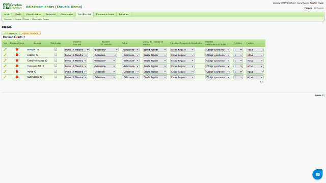Switch language with the Español link
The height and width of the screenshot is (183, 326).
pos(313,3)
